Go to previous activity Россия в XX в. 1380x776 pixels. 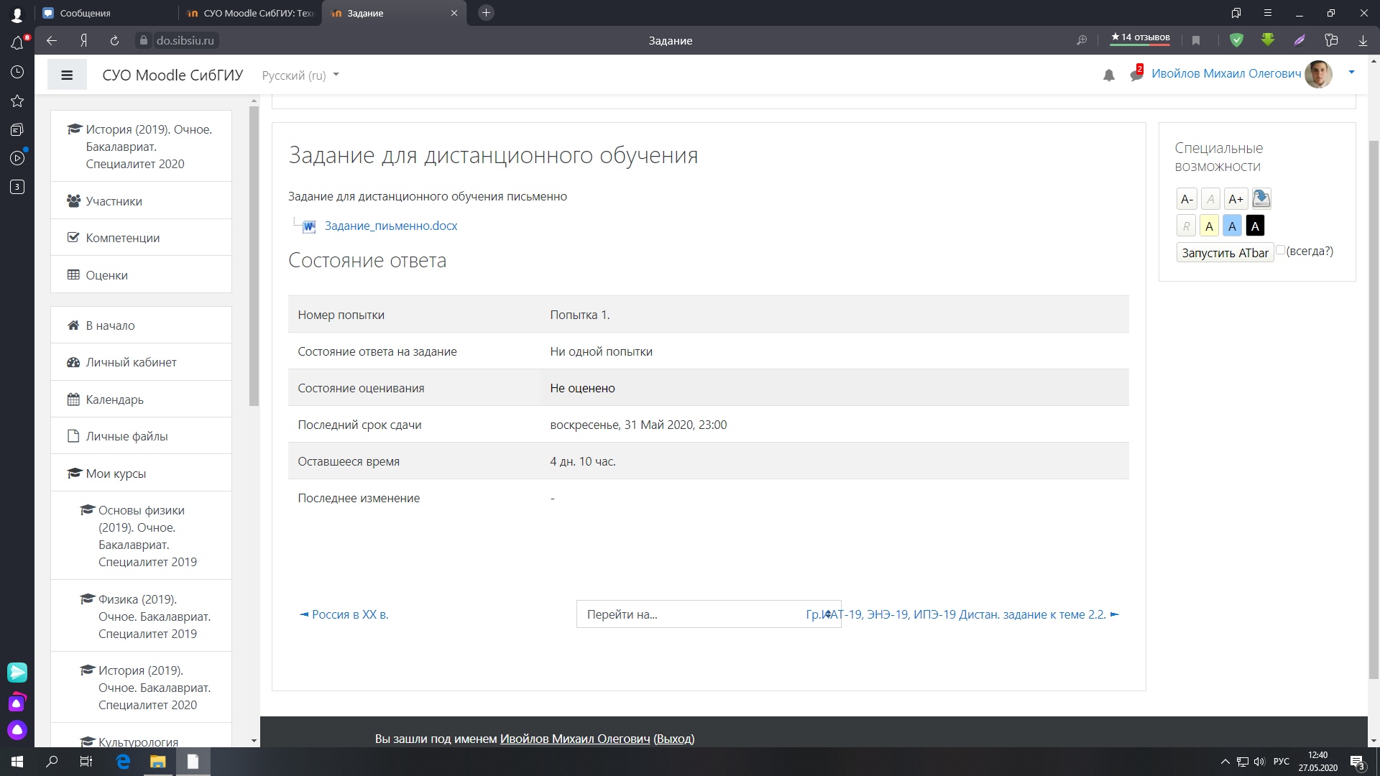click(344, 614)
